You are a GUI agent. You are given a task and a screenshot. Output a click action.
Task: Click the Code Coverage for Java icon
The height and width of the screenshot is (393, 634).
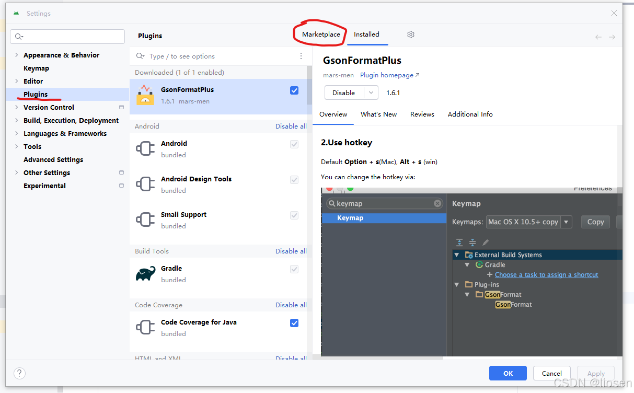pos(145,328)
